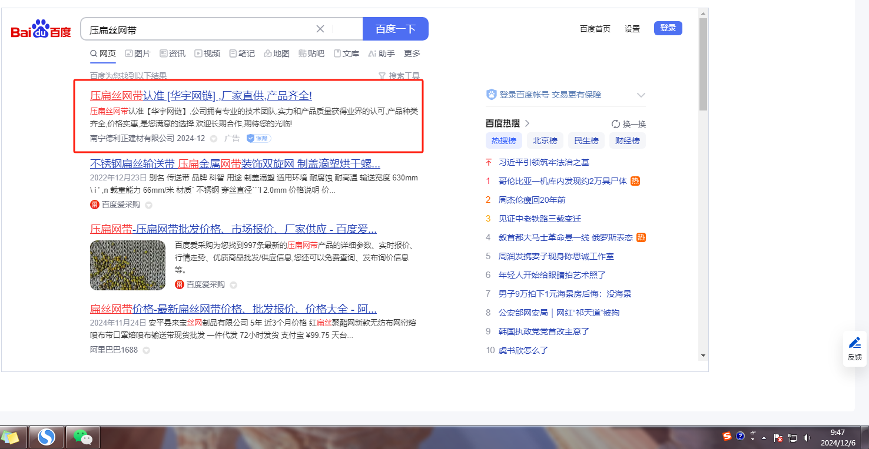Open the dropdown arrow beside 南宁德利正建材有限公司 2024-12
The image size is (869, 449).
pos(214,139)
